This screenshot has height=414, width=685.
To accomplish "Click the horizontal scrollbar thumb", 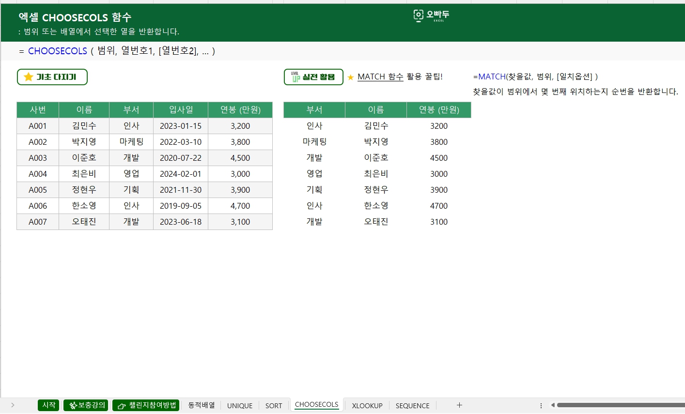I will (621, 405).
